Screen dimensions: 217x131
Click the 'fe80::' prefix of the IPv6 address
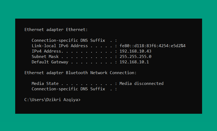point(127,46)
